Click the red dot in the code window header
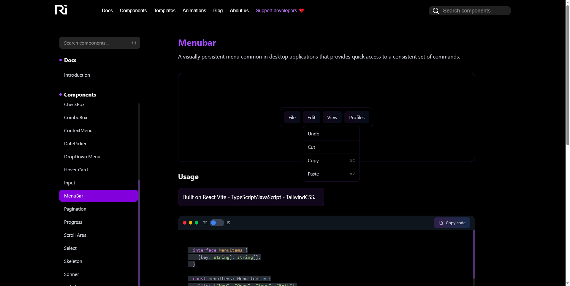This screenshot has width=570, height=286. click(x=185, y=223)
